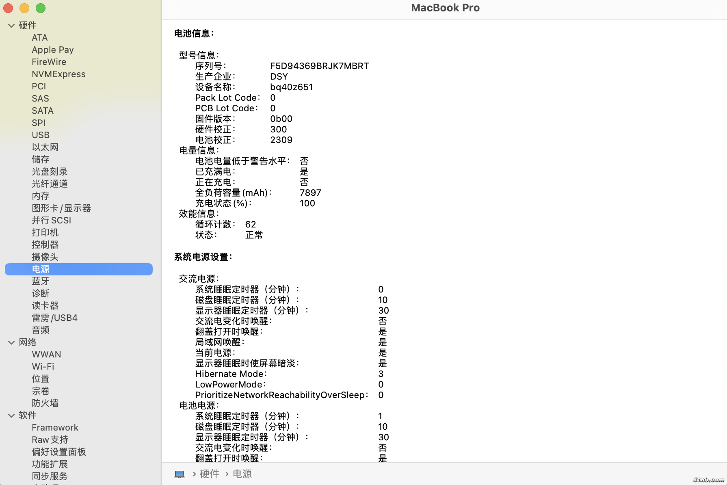Select 偏好设置面板 in the sidebar
Viewport: 727px width, 485px height.
pyautogui.click(x=59, y=452)
